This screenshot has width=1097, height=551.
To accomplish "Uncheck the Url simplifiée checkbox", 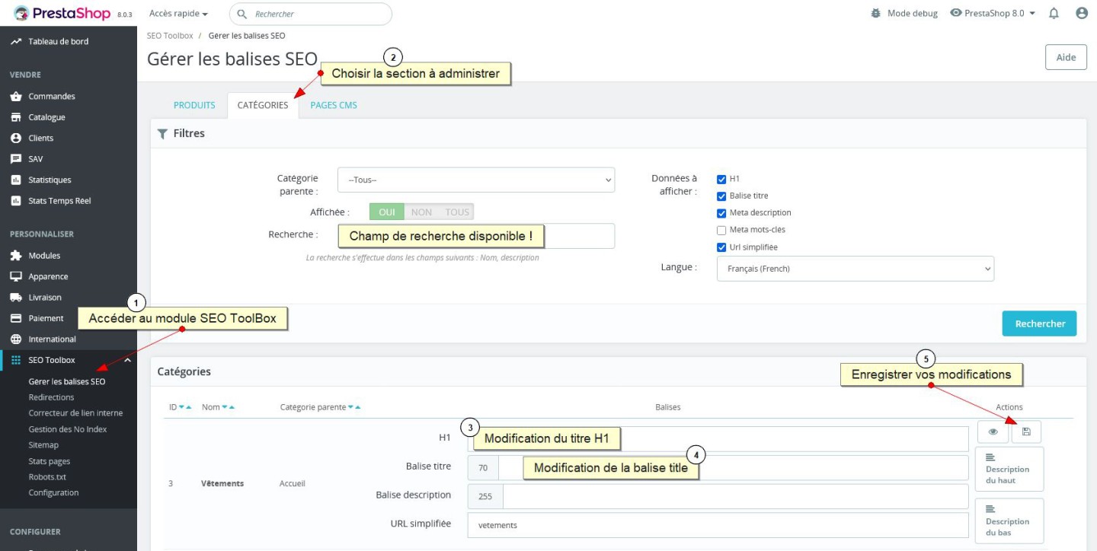I will 721,247.
